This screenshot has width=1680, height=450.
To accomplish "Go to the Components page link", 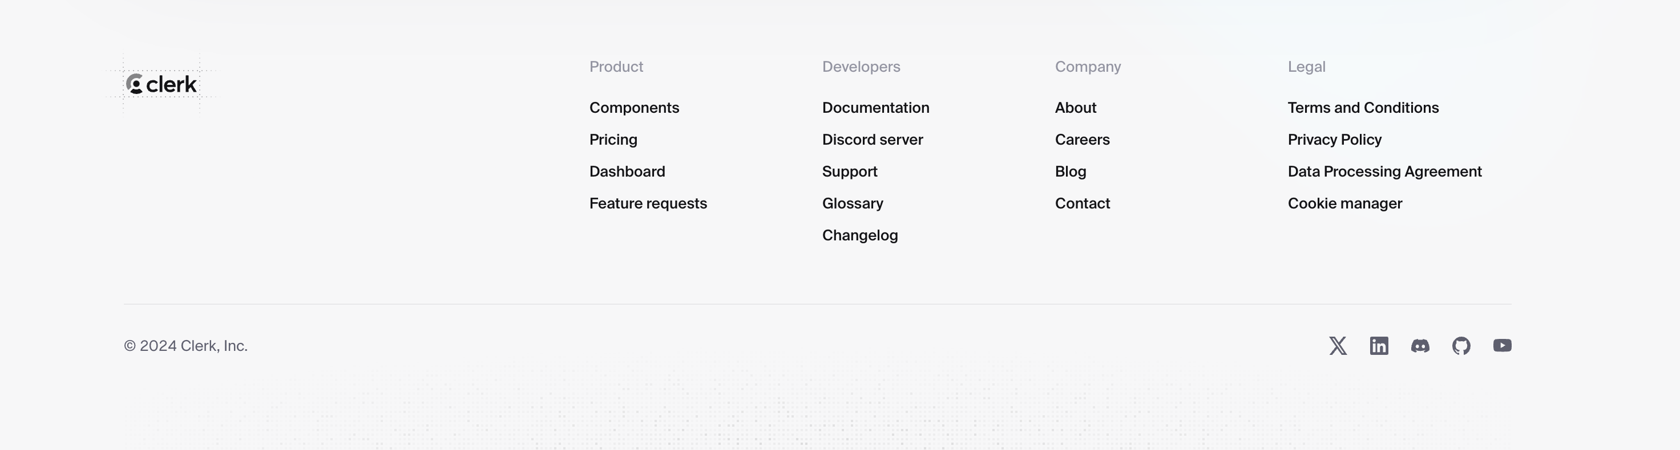I will pos(634,108).
